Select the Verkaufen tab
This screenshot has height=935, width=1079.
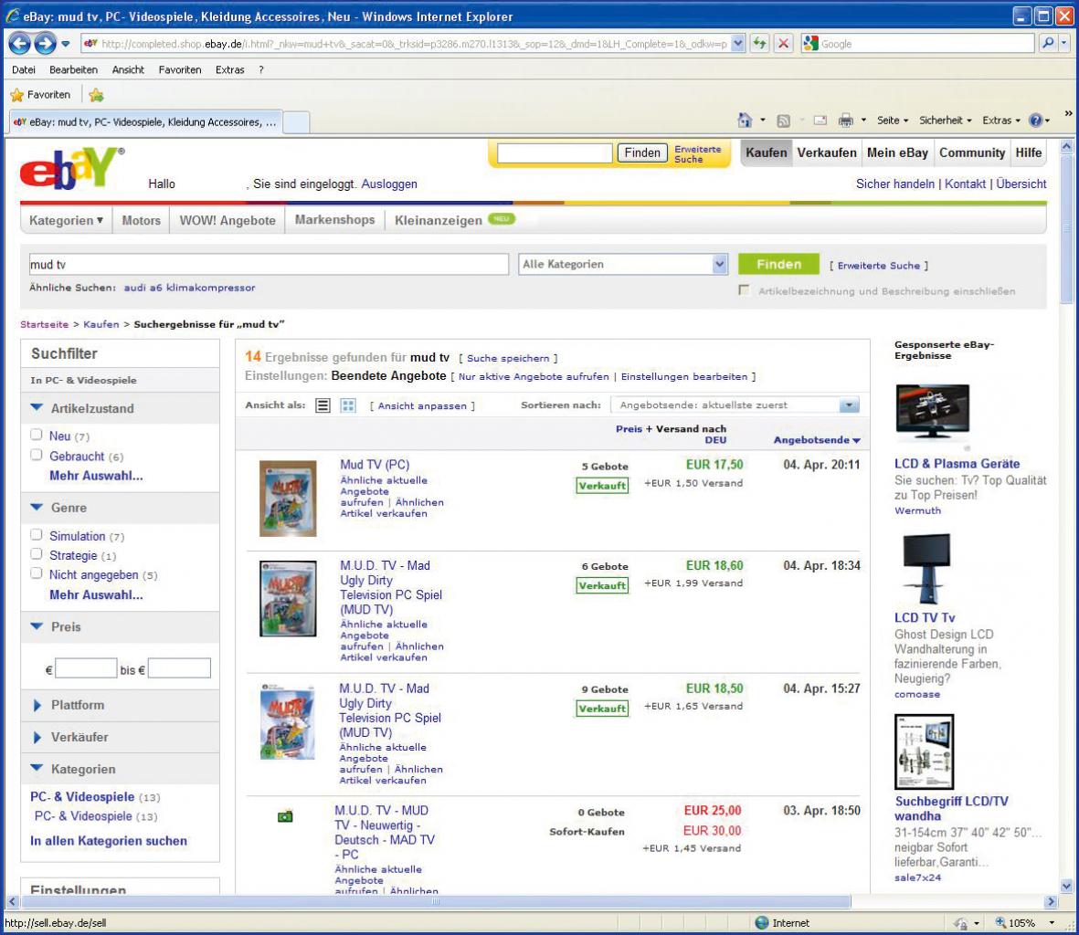click(x=827, y=152)
